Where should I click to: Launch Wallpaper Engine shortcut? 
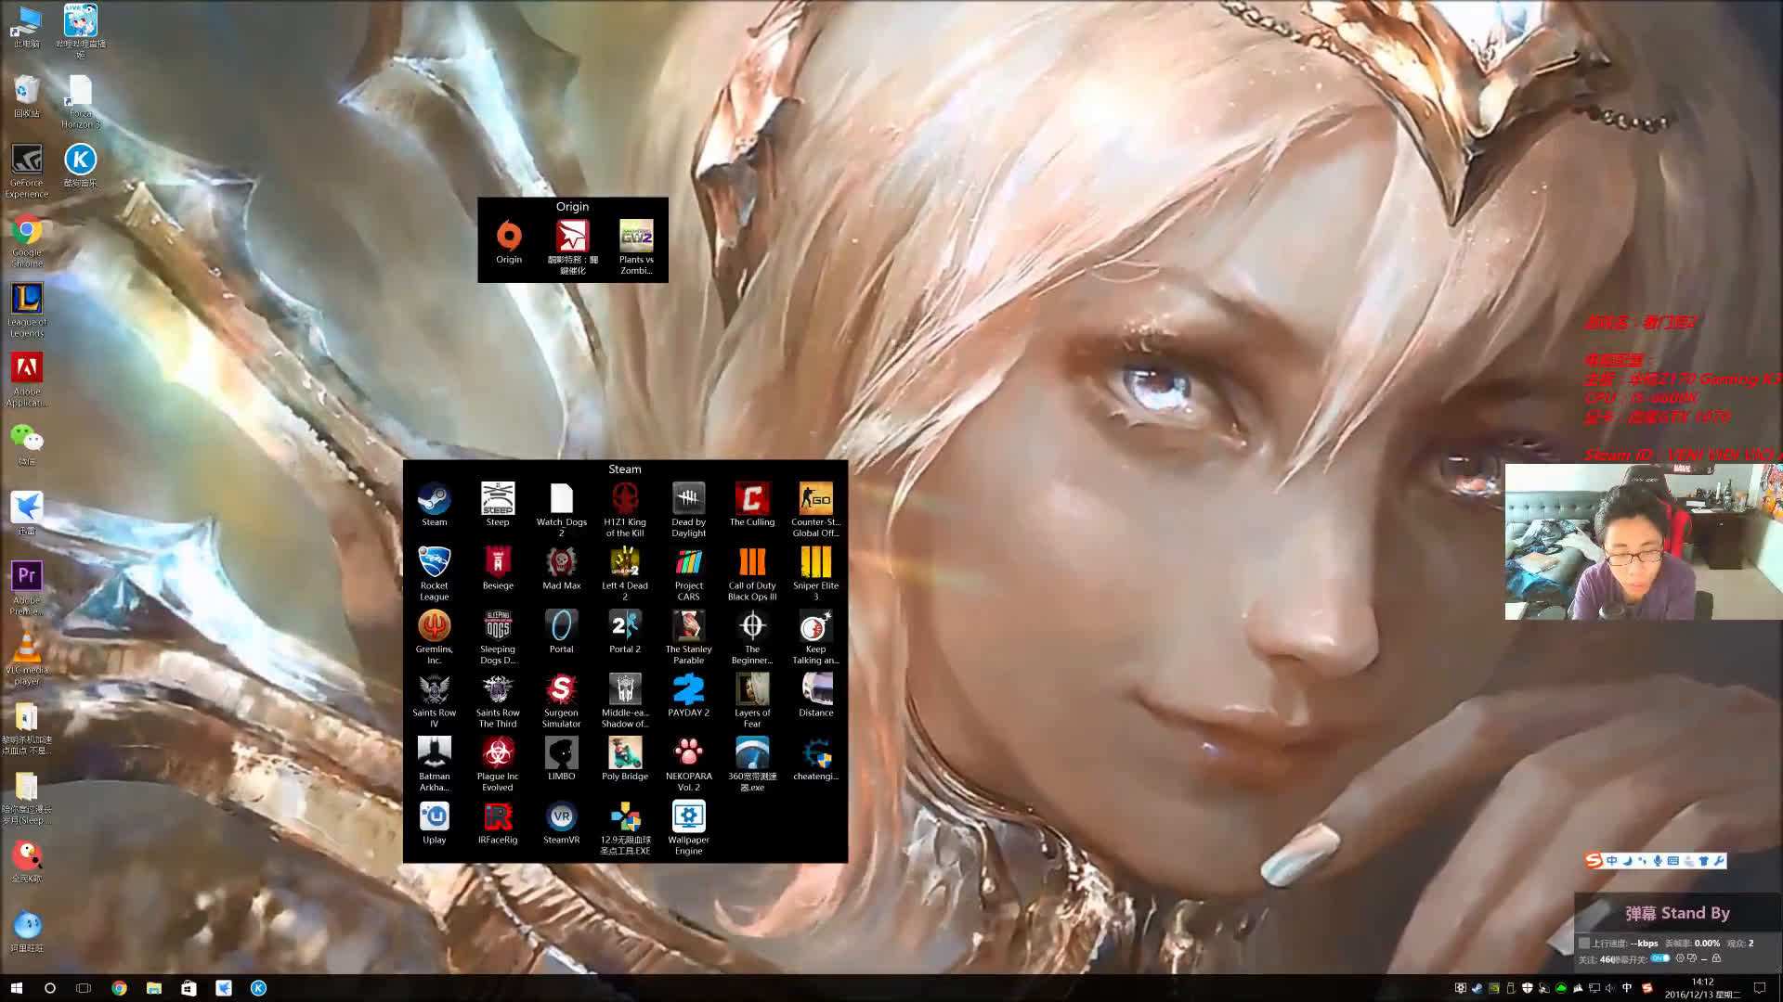click(689, 828)
